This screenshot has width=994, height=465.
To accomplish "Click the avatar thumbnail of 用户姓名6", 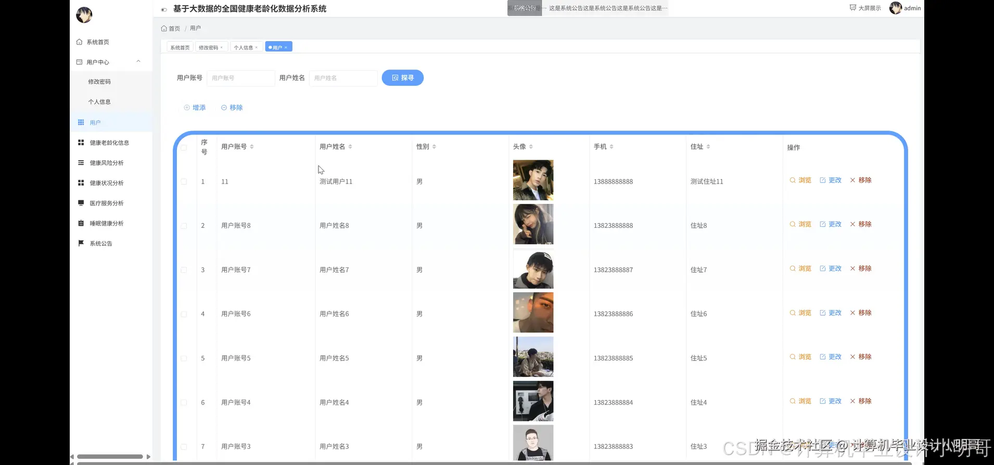I will [533, 313].
